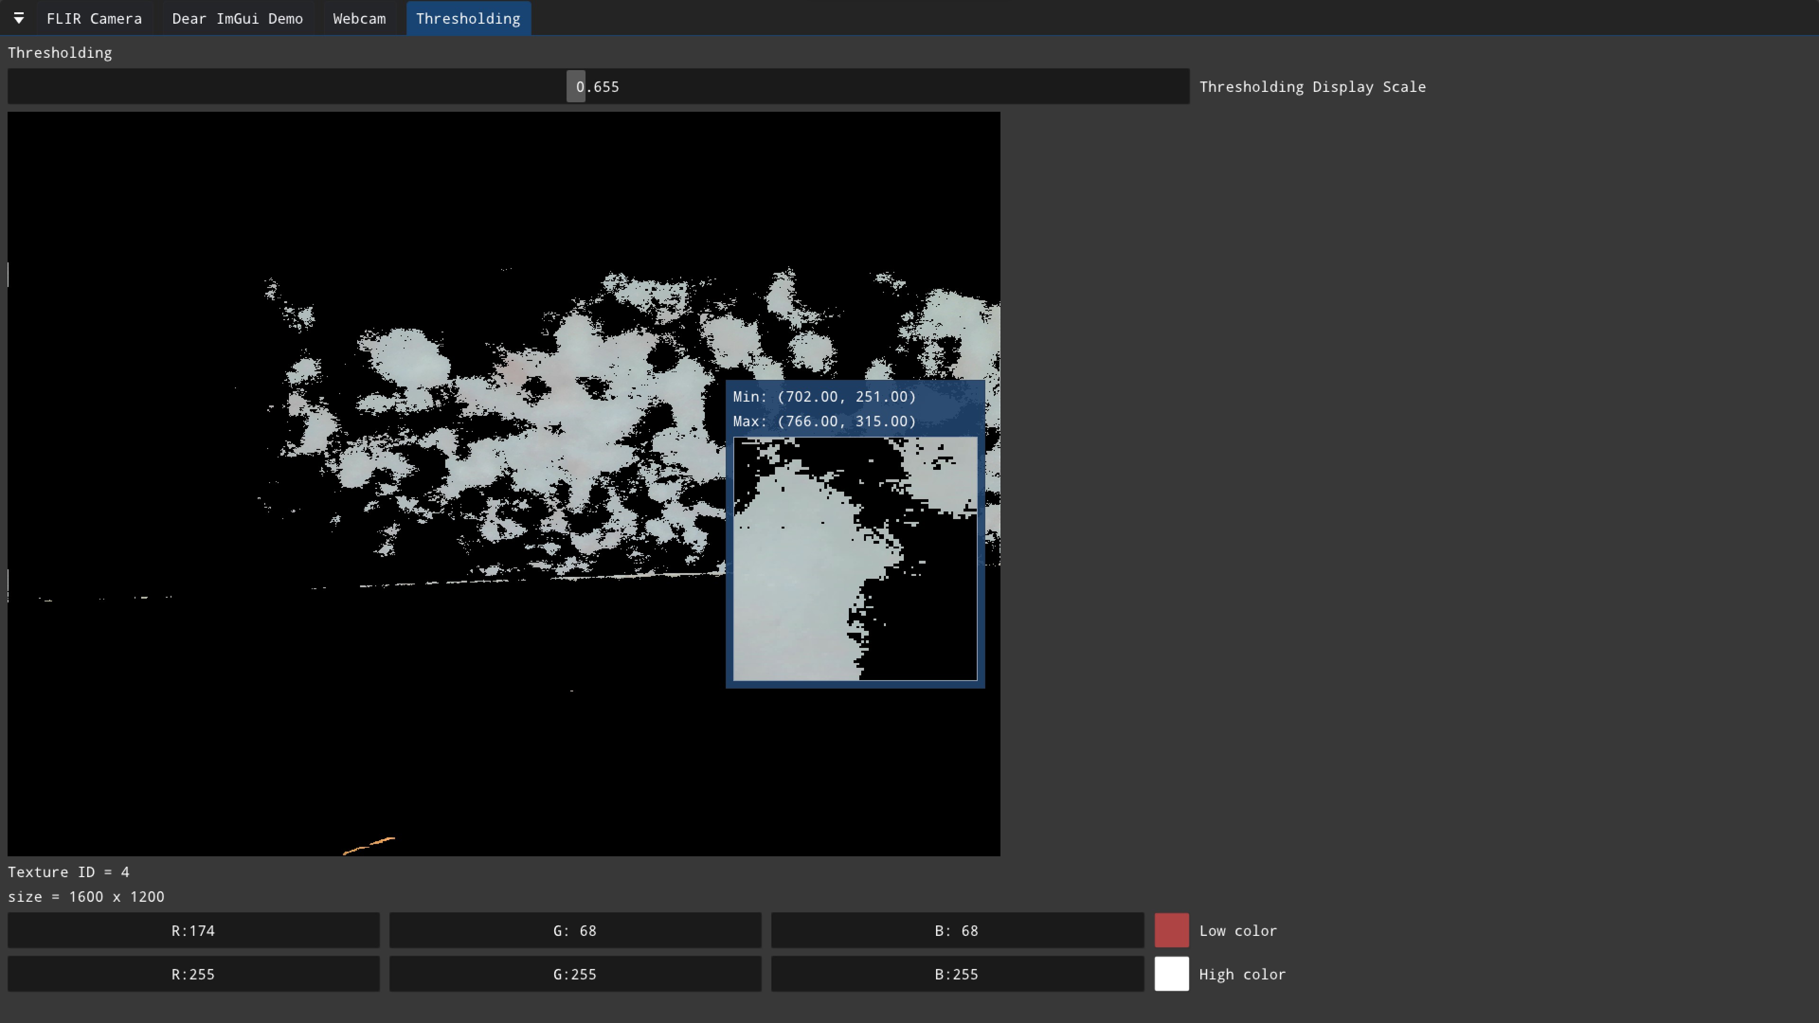Image resolution: width=1819 pixels, height=1023 pixels.
Task: Select the Webcam tab
Action: pos(359,18)
